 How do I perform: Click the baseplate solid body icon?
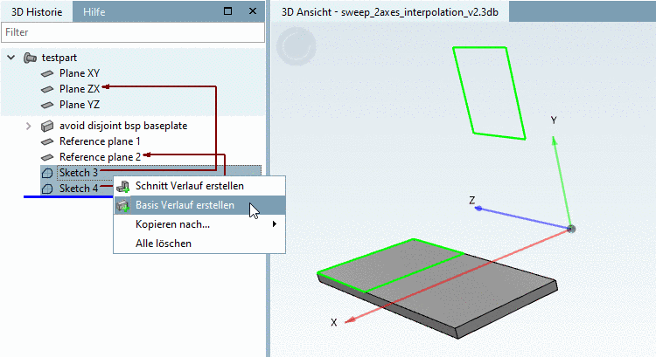[47, 126]
